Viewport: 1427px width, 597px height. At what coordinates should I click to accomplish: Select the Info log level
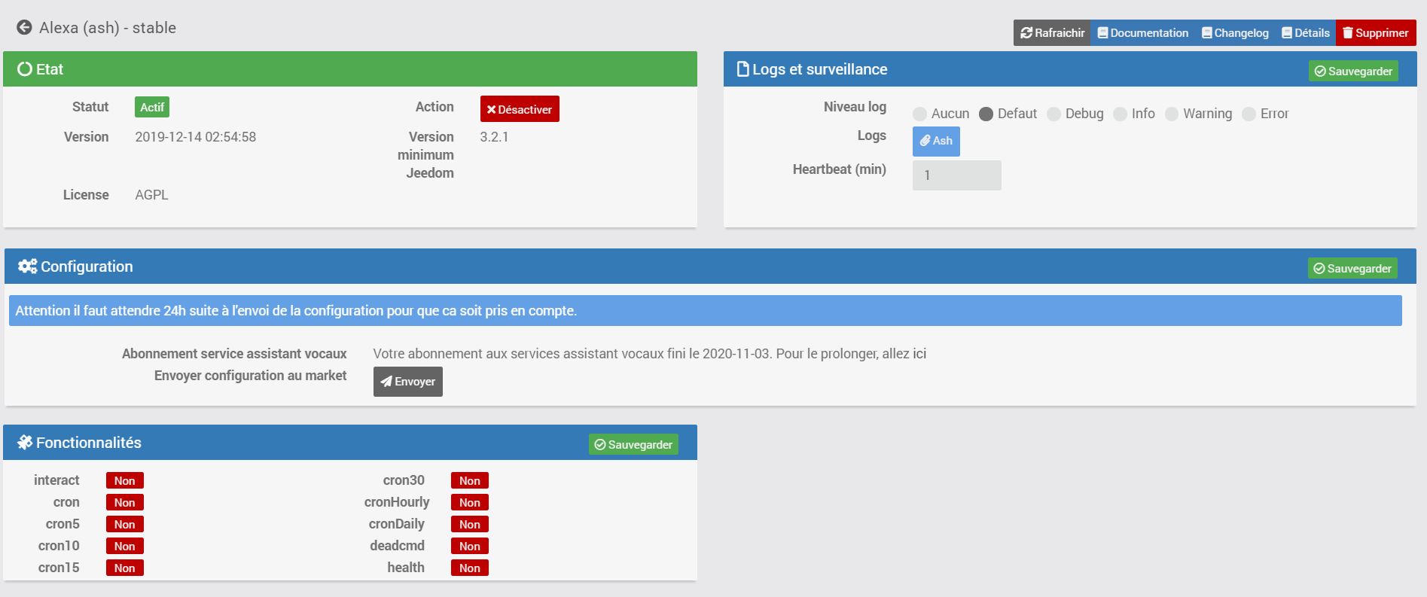(1120, 114)
